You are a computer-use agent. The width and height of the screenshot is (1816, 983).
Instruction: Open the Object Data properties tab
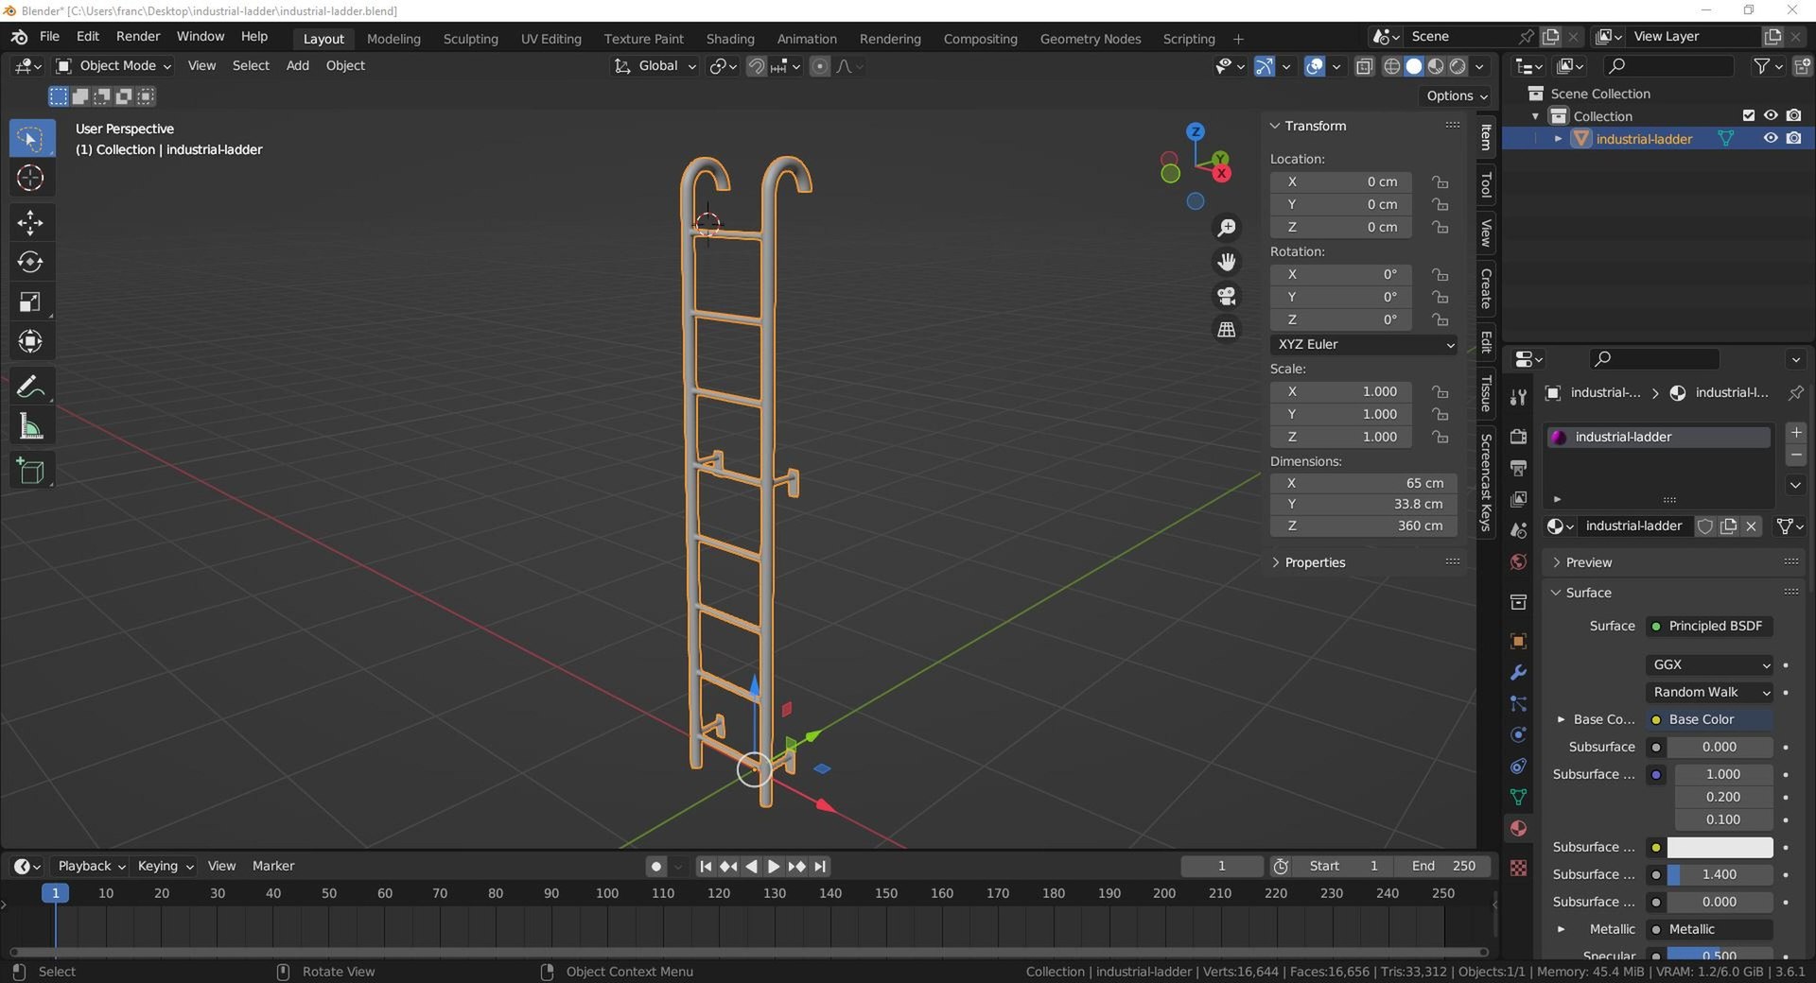[1518, 797]
